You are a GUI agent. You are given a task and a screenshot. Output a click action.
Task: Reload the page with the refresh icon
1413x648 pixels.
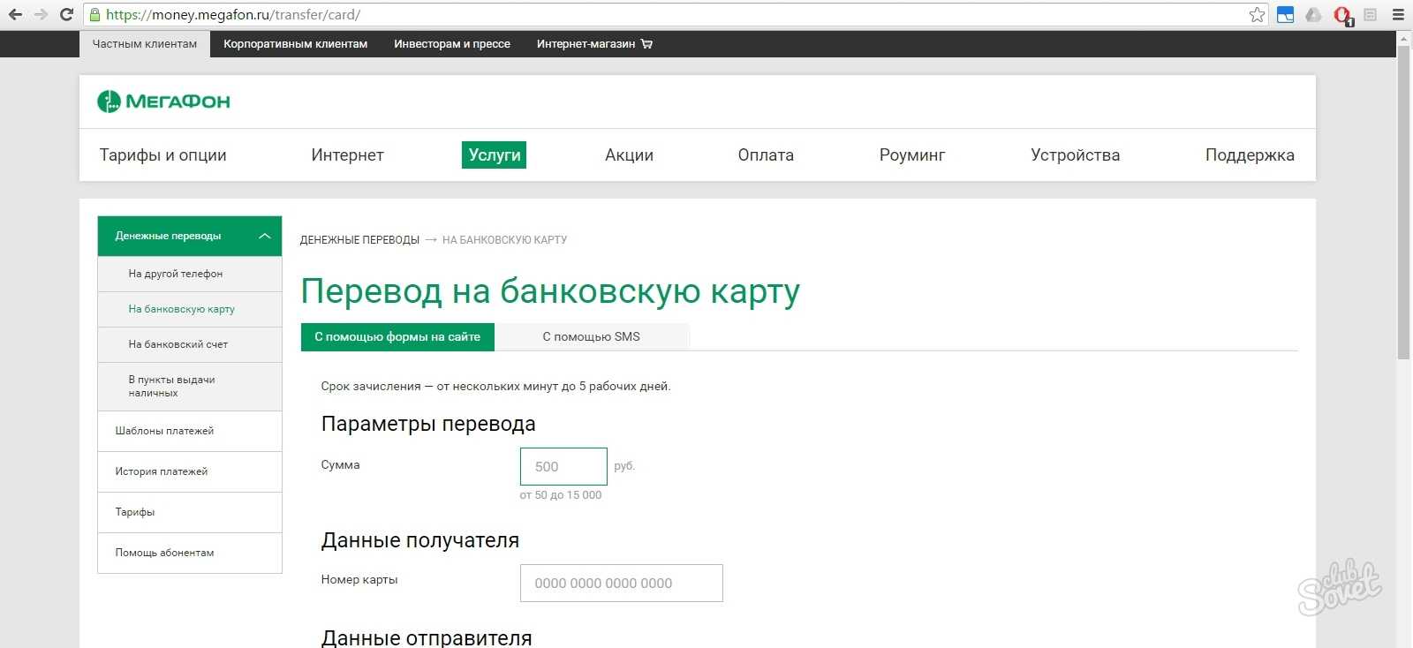66,14
